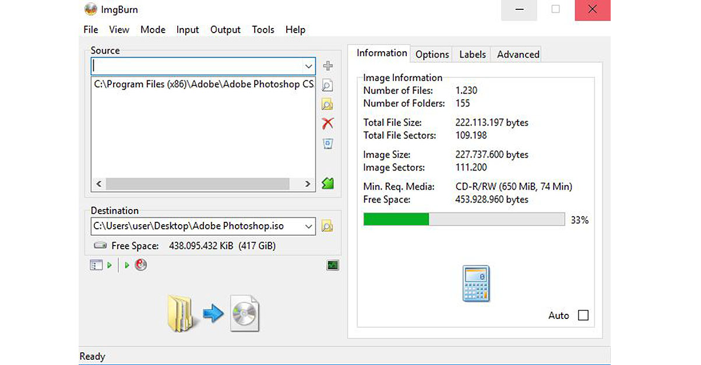This screenshot has height=365, width=701.
Task: Remove the selected source entry
Action: 327,123
